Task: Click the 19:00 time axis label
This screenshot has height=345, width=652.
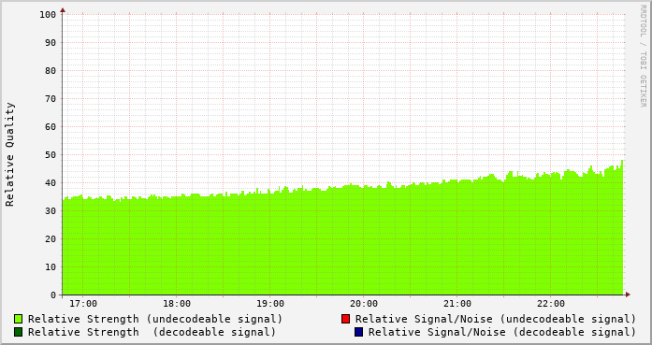Action: 270,304
